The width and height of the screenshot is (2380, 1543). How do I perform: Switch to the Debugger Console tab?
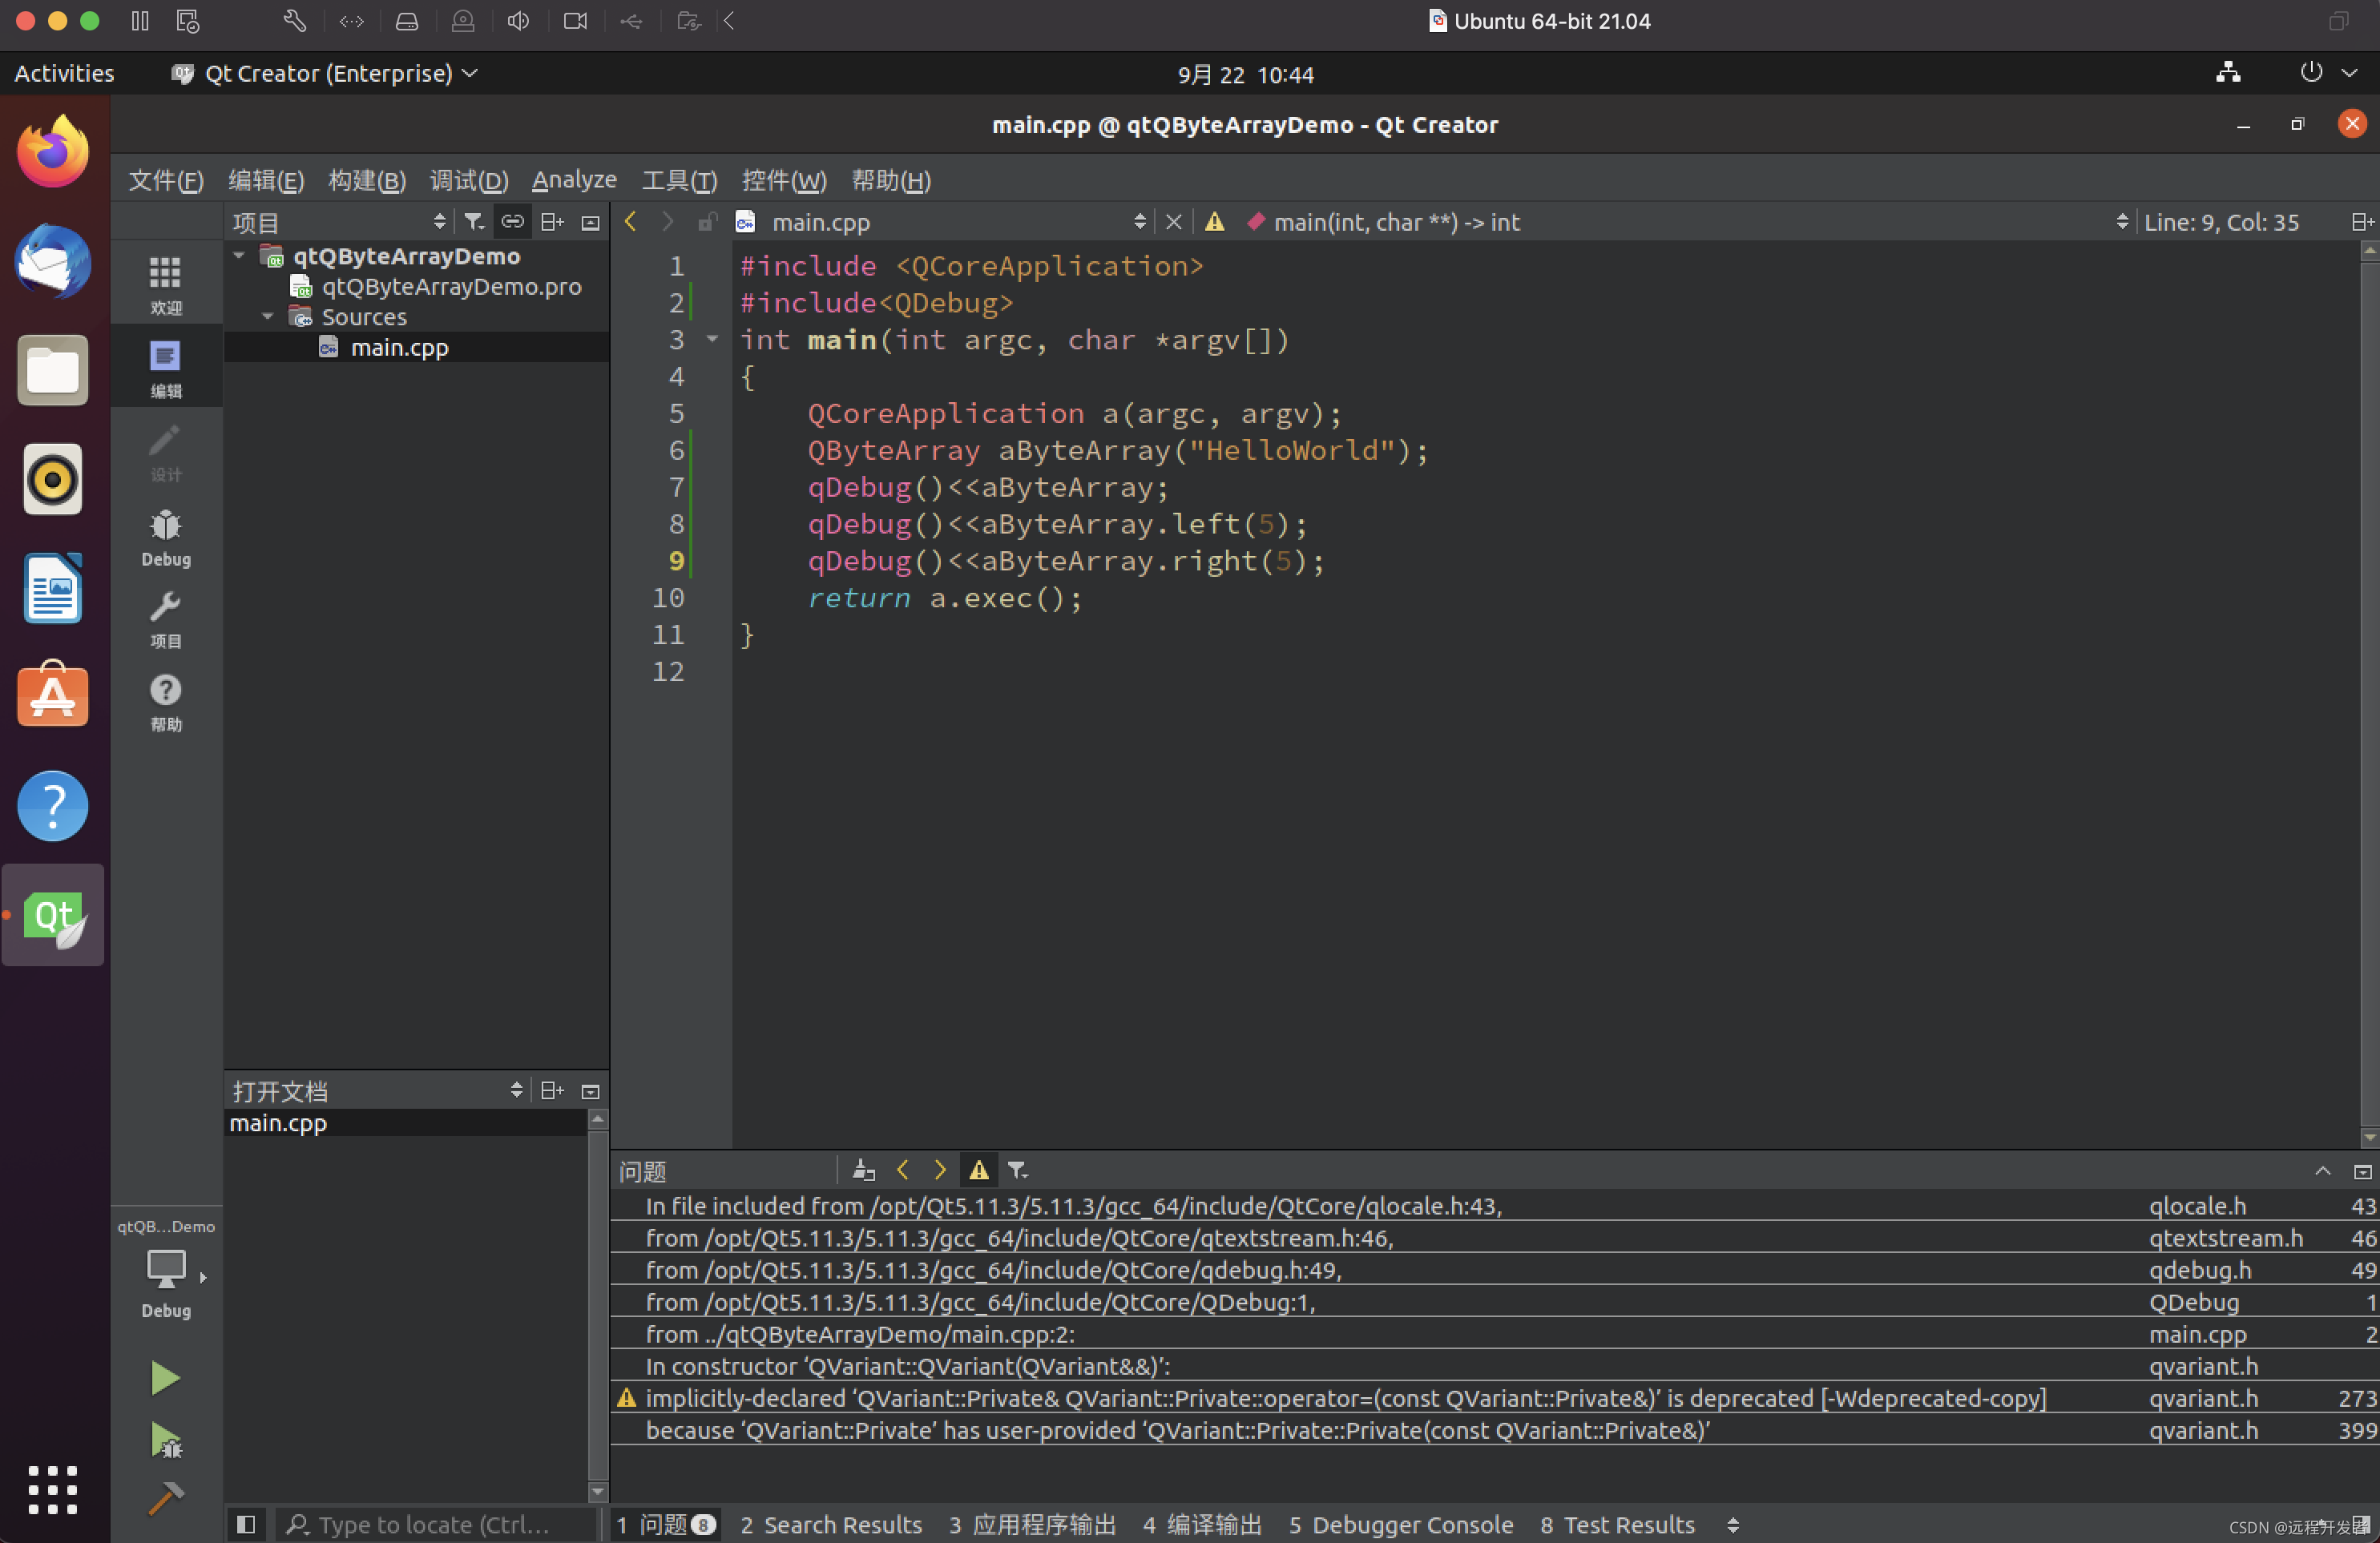[x=1401, y=1525]
